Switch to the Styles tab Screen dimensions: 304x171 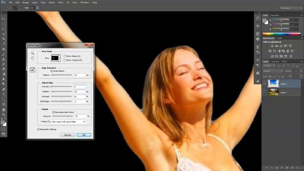coord(279,38)
